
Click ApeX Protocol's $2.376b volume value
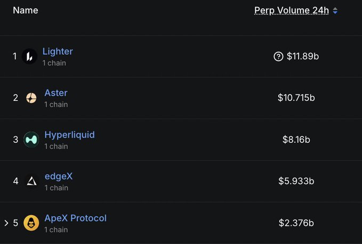(296, 223)
